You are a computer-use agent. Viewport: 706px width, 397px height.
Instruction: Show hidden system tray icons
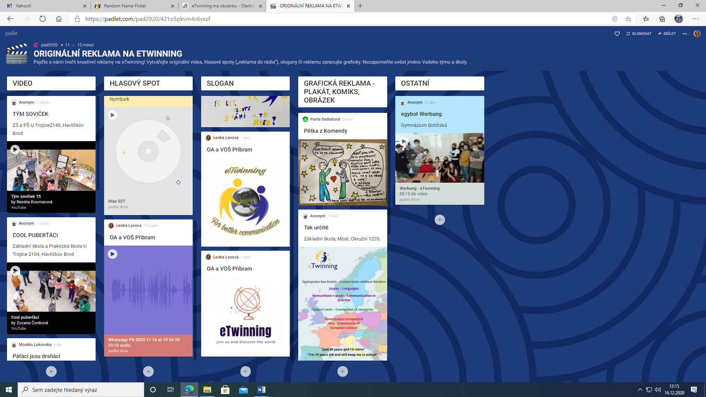click(x=640, y=390)
